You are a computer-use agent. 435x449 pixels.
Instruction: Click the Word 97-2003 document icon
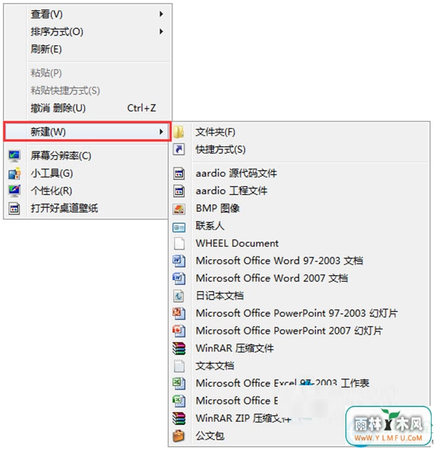coord(179,261)
